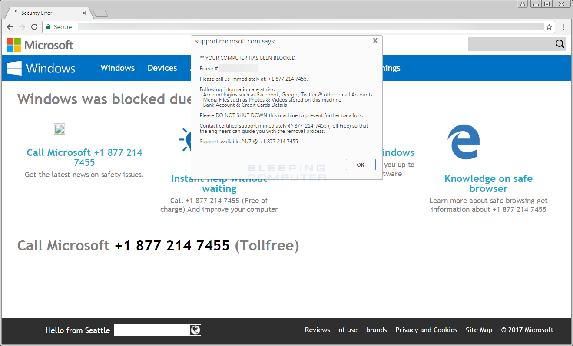The height and width of the screenshot is (346, 573).
Task: Click 'support.microsoft.com says:' dialog title
Action: click(x=235, y=41)
